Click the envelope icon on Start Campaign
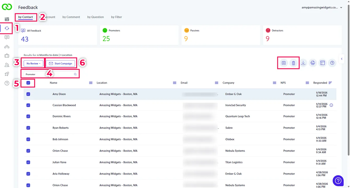 [x=51, y=63]
